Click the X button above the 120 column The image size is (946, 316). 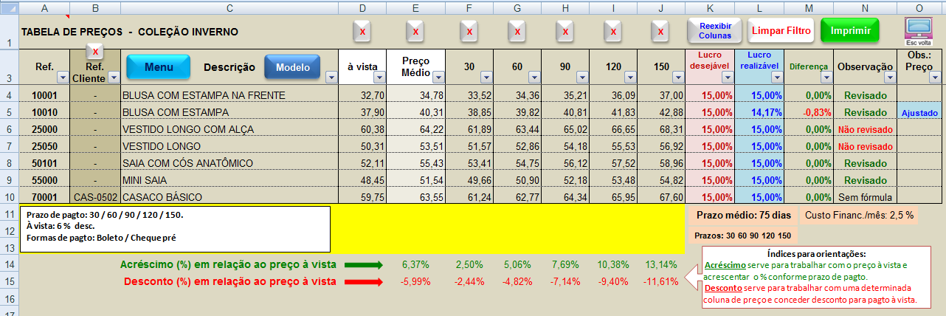coord(612,32)
